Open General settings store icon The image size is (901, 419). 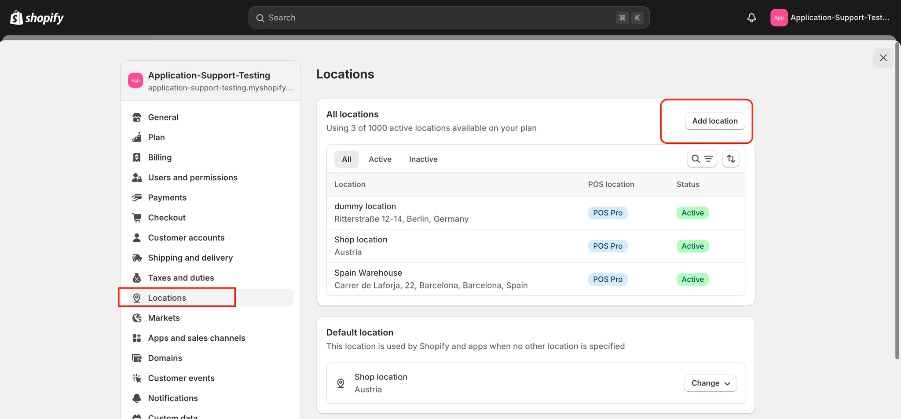point(137,117)
